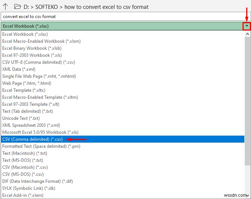This screenshot has height=199, width=251.
Task: Select SYLK (Symbolic Link) (*.slk)
Action: 123,188
